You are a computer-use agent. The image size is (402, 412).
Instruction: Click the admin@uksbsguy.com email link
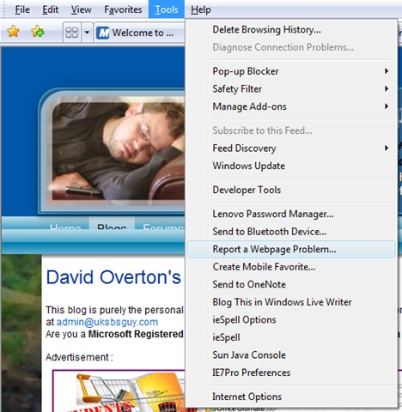point(107,322)
